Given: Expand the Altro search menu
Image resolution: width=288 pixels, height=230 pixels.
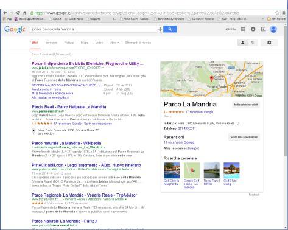Looking at the screenshot, I should point(114,43).
